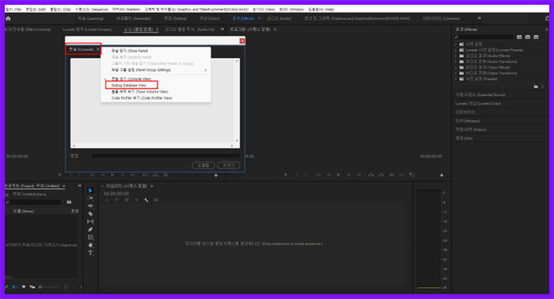Switch to Color workspace tab
The height and width of the screenshot is (299, 554).
click(209, 18)
